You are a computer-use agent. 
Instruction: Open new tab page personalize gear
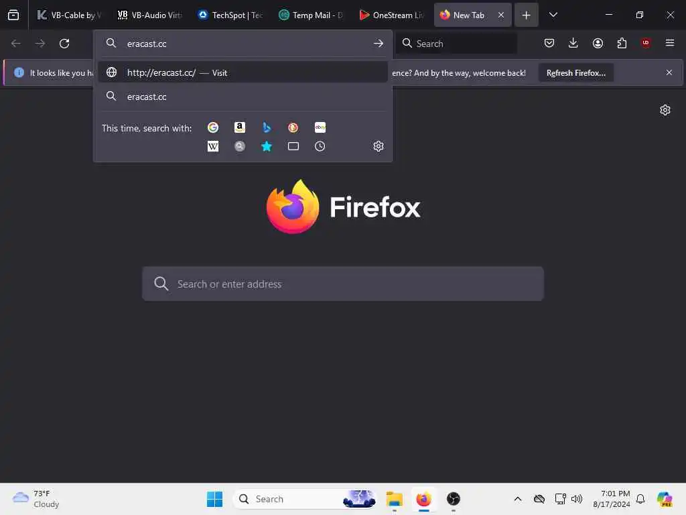click(665, 110)
